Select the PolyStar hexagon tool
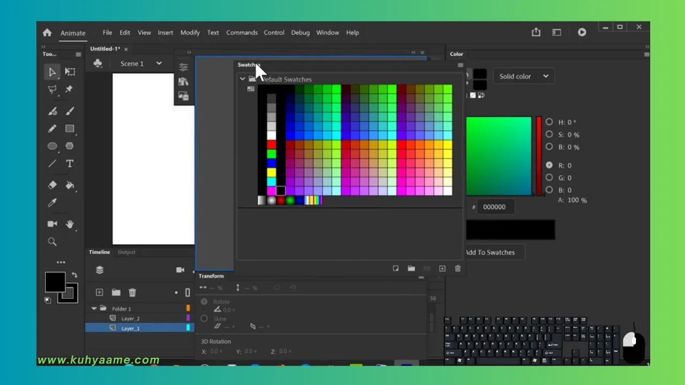Screen dimensions: 685x385 pos(70,146)
